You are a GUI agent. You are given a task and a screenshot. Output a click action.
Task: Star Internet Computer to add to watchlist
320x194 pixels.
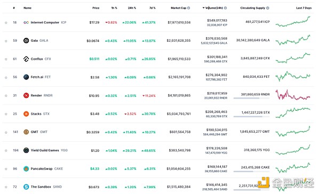pos(6,22)
